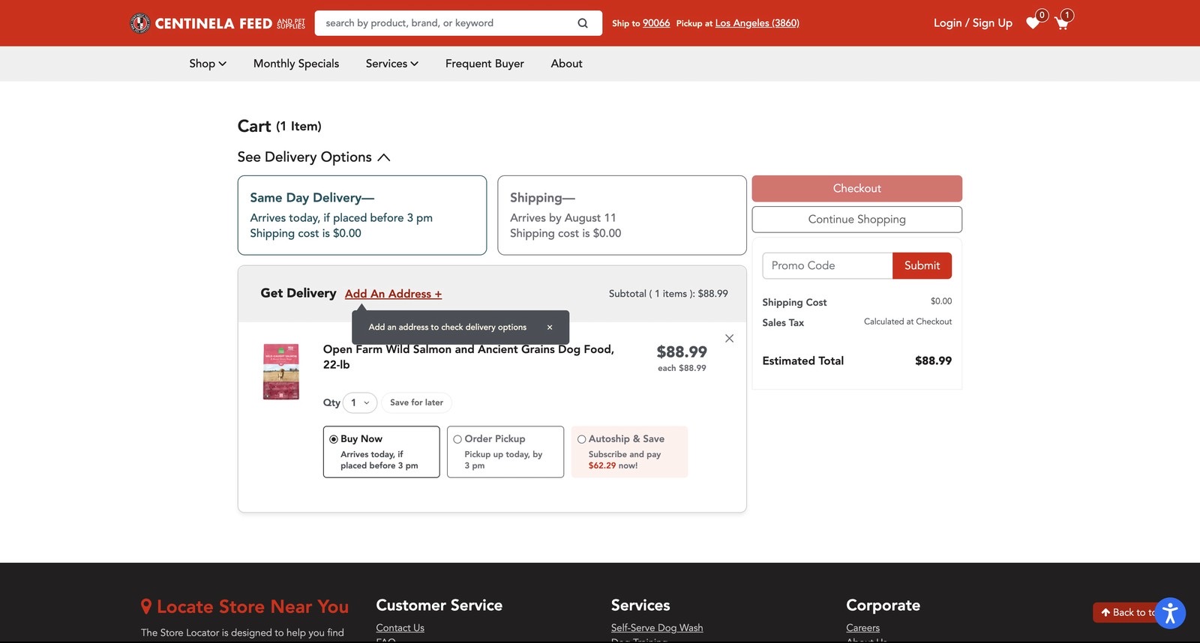Click Save for later
Screen dimensions: 1200x643
tap(416, 402)
